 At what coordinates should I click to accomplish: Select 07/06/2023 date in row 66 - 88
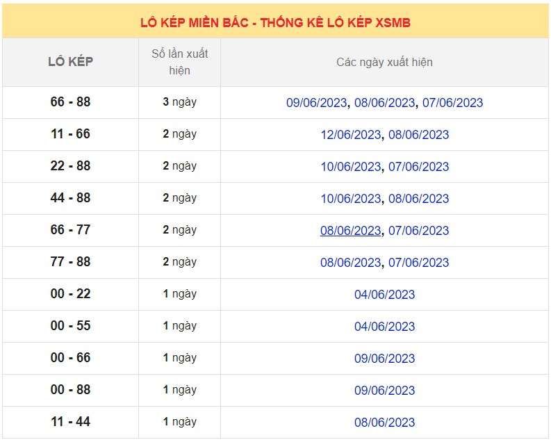452,103
